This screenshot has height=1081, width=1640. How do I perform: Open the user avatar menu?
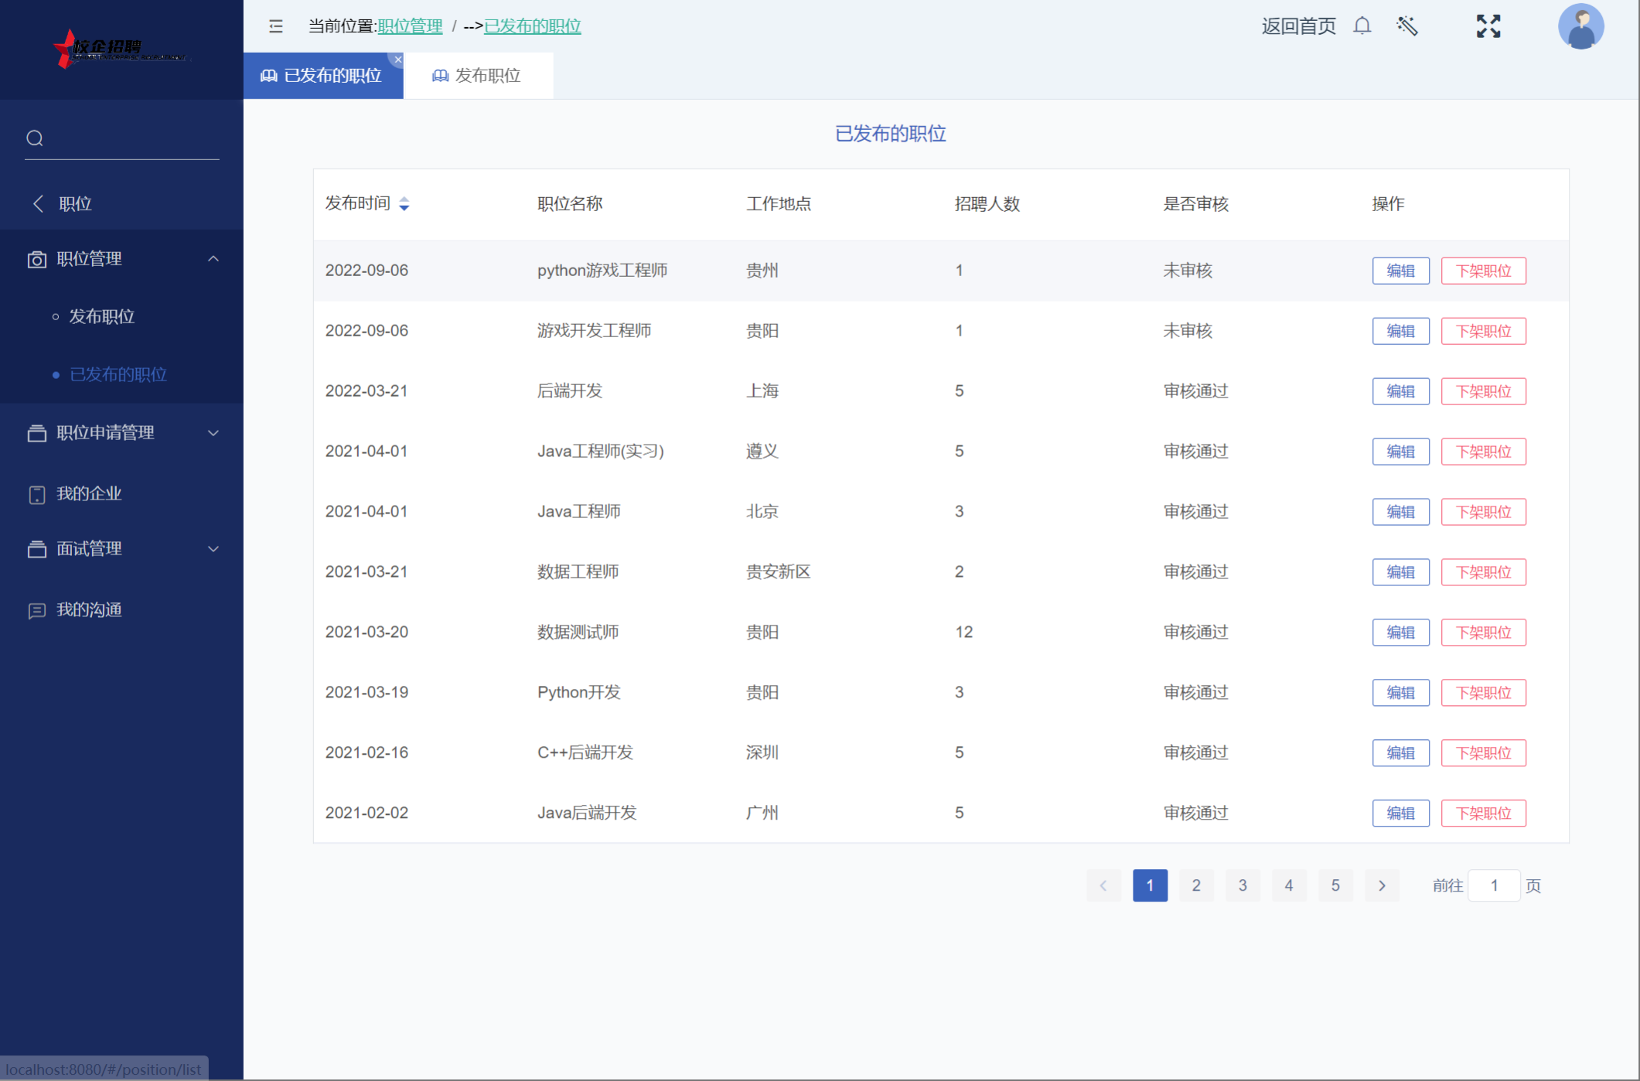coord(1580,26)
